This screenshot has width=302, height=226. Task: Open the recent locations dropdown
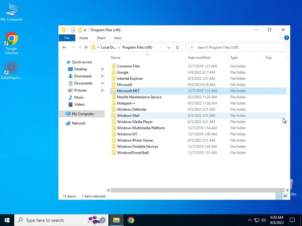click(x=80, y=47)
